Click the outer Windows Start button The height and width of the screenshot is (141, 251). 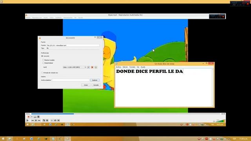click(3, 139)
